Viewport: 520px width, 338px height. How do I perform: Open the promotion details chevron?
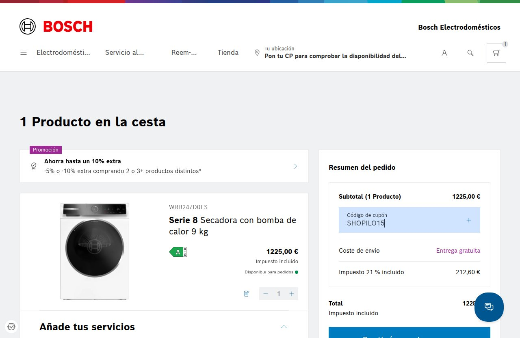[x=295, y=166]
